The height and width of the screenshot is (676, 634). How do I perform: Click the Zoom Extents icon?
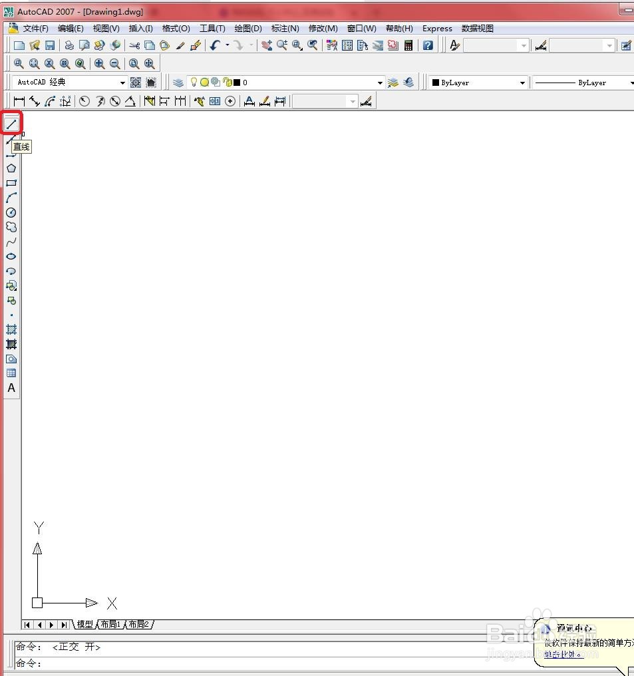tap(150, 64)
